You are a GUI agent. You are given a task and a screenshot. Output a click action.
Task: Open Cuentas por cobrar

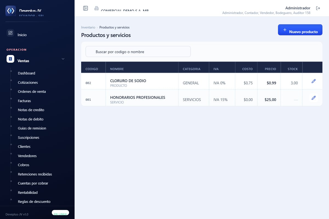pos(33,183)
